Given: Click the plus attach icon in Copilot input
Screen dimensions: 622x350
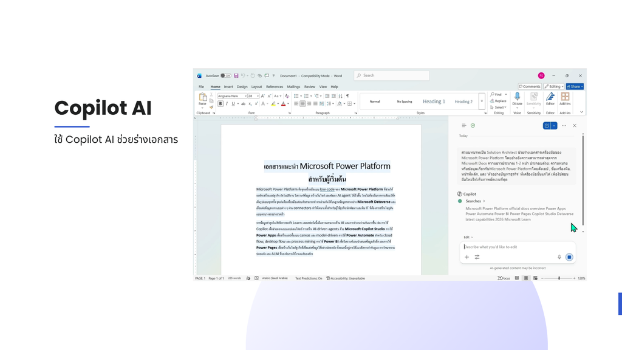Looking at the screenshot, I should click(467, 257).
